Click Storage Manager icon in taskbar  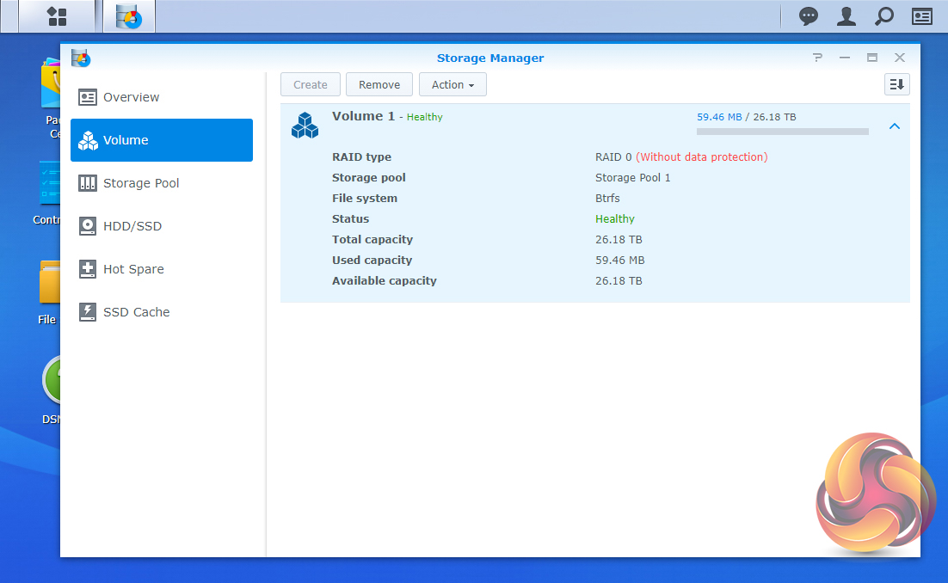point(129,16)
